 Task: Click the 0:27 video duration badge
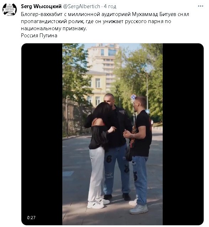[31, 218]
